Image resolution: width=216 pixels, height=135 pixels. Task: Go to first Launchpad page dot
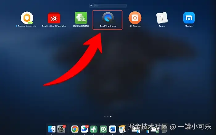tap(105, 117)
